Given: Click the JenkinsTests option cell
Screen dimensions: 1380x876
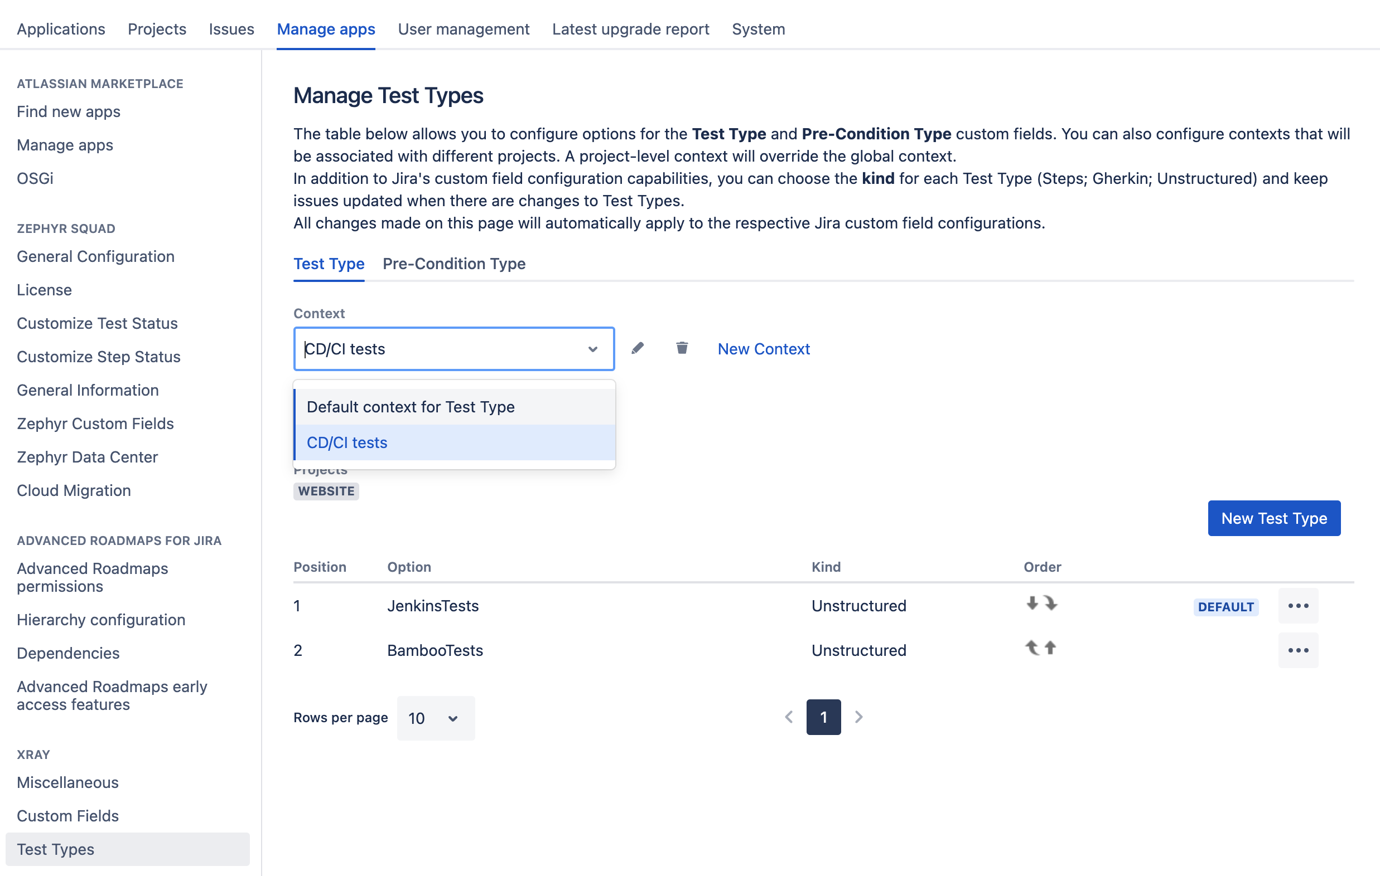Looking at the screenshot, I should click(433, 606).
